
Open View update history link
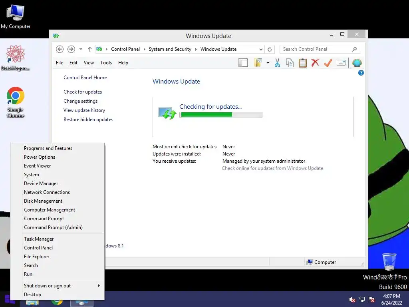[84, 110]
